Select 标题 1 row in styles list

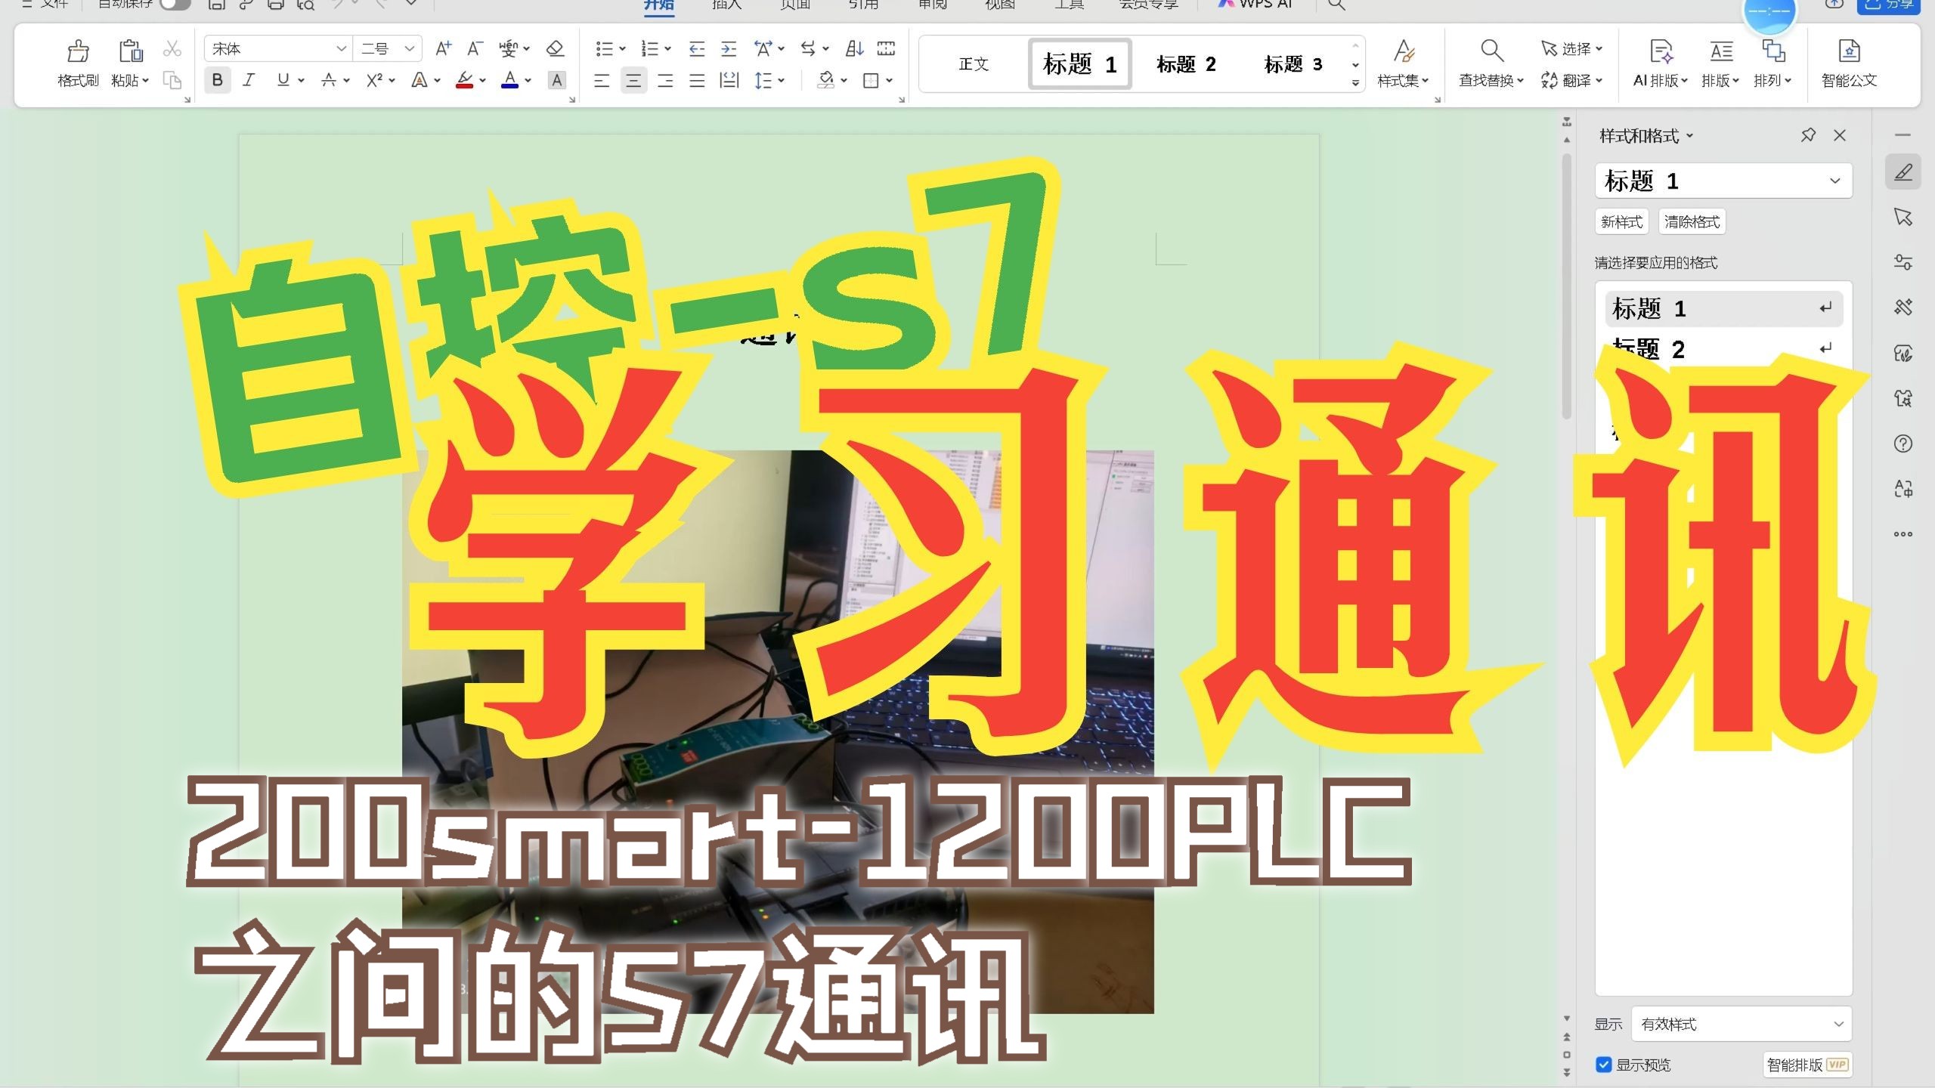[x=1723, y=309]
